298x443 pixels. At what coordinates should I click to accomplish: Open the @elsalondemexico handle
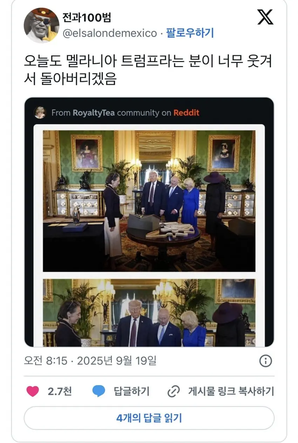(109, 33)
